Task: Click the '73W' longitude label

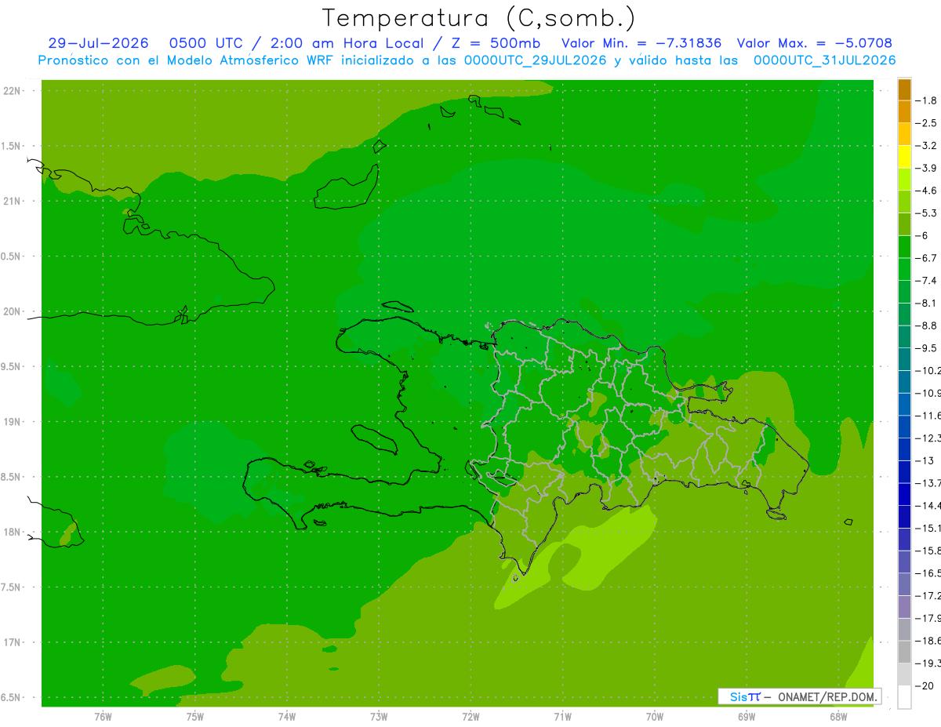Action: pos(379,717)
